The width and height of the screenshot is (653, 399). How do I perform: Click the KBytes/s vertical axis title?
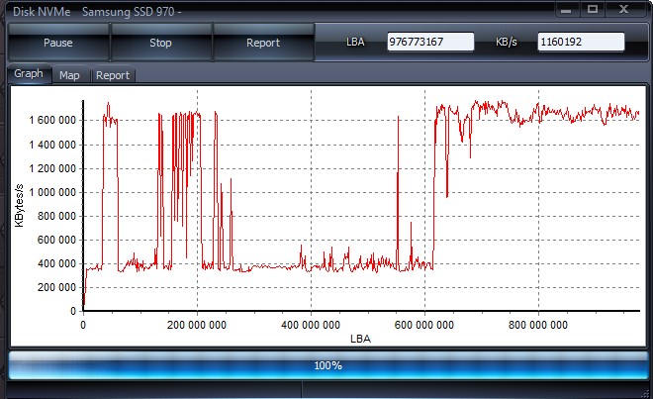point(19,206)
